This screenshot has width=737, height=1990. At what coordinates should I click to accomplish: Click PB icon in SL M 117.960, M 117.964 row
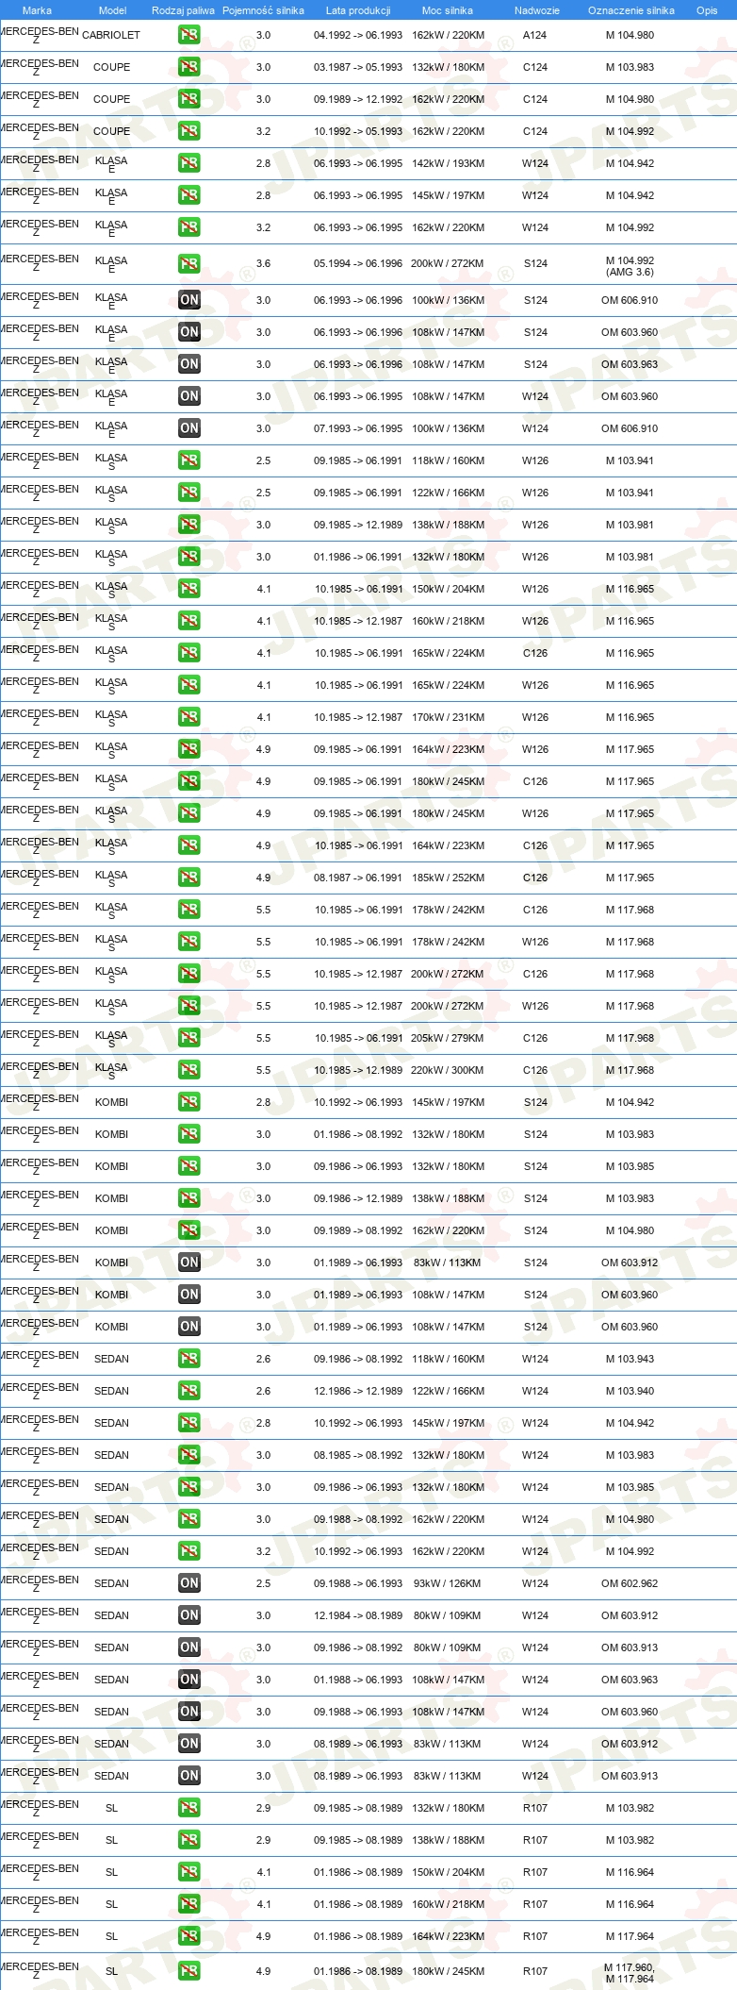[x=189, y=1971]
